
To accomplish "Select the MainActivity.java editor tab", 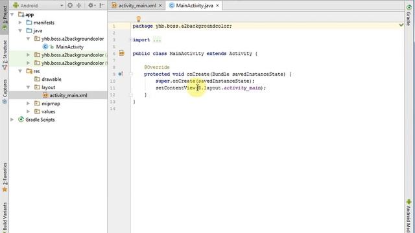I will [x=195, y=6].
